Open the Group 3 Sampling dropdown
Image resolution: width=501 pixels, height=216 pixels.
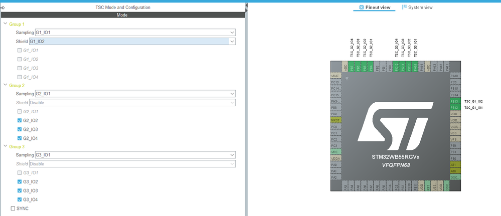135,155
